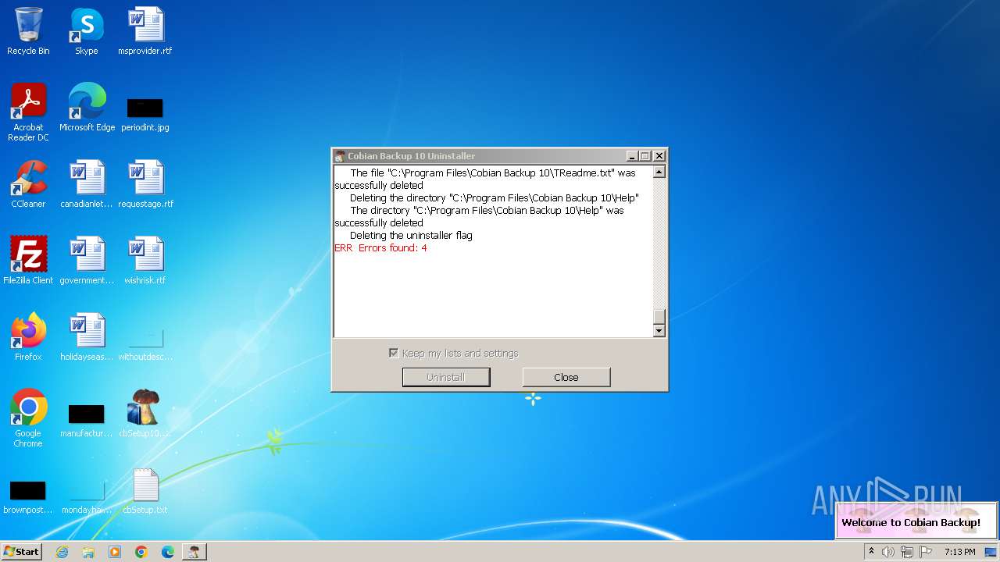Screen dimensions: 1000x562
Task: Select the cbSetup.txt desktop file
Action: [x=145, y=490]
